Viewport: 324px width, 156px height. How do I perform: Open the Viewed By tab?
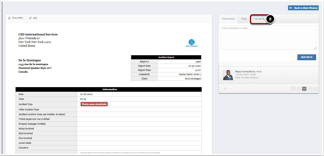click(x=259, y=19)
